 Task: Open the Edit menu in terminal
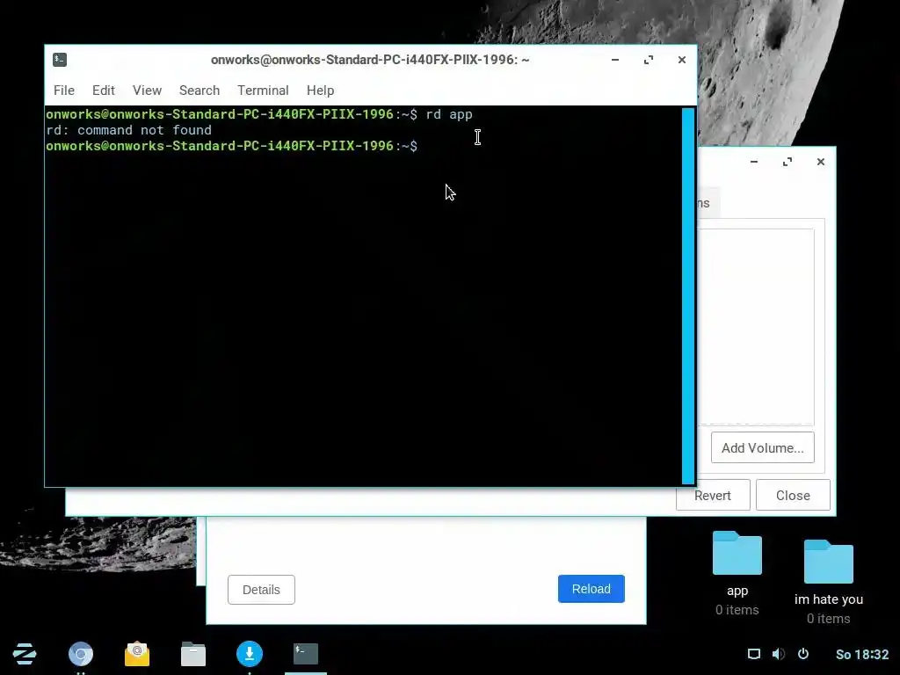pyautogui.click(x=104, y=91)
